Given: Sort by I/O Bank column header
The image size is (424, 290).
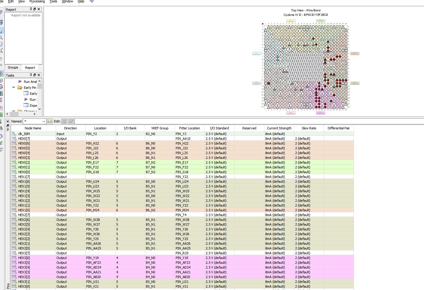Looking at the screenshot, I should 130,128.
